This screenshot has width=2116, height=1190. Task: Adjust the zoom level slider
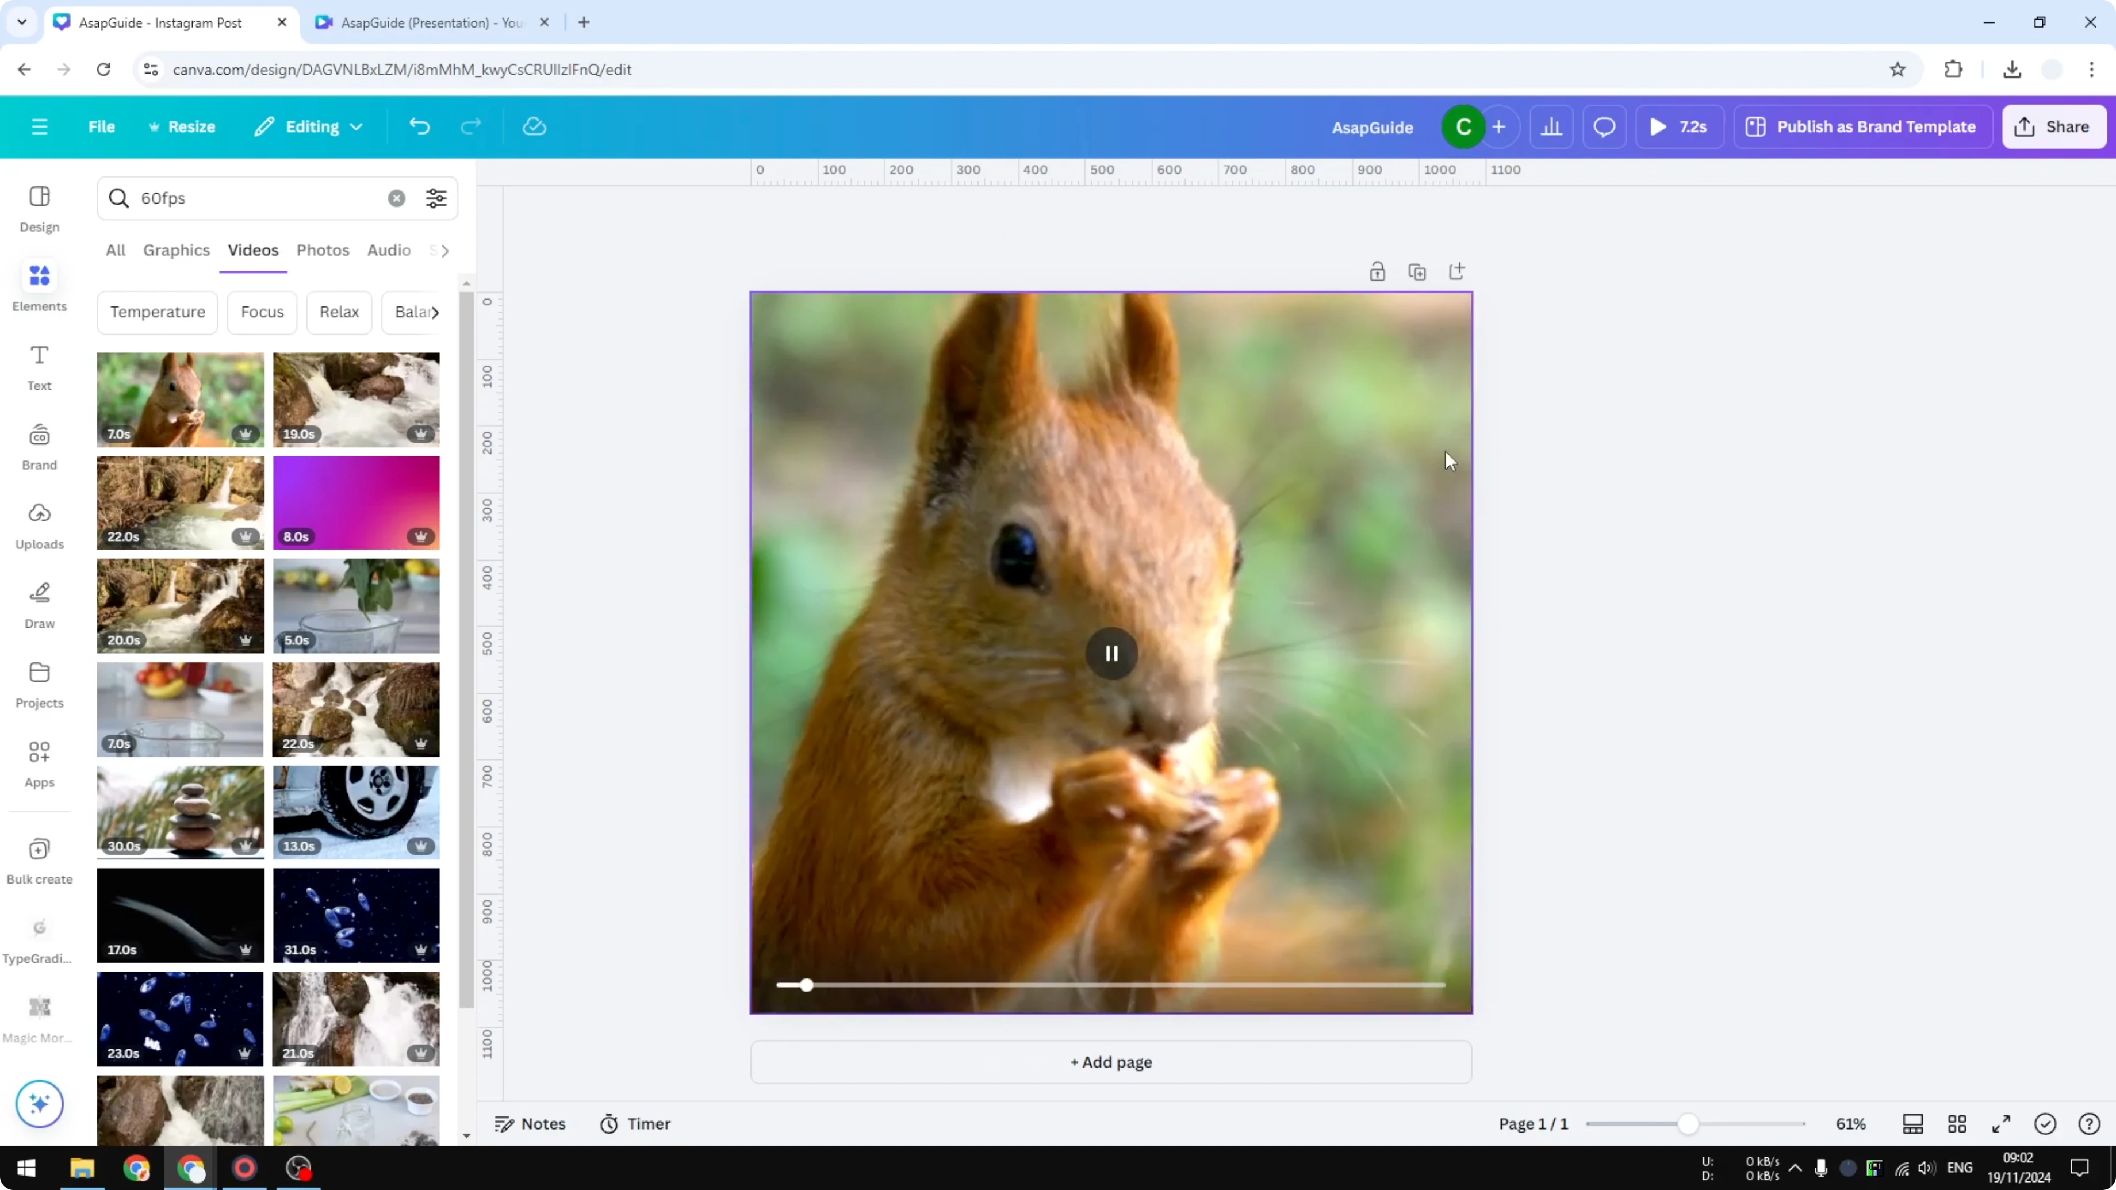1690,1123
